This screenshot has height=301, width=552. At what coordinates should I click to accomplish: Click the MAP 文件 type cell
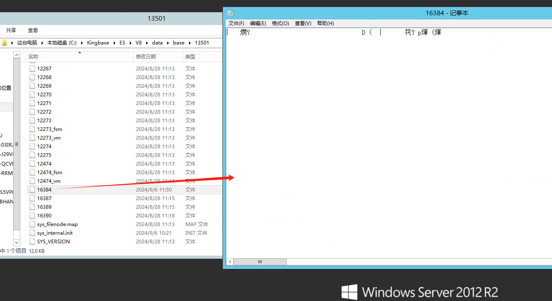(196, 224)
